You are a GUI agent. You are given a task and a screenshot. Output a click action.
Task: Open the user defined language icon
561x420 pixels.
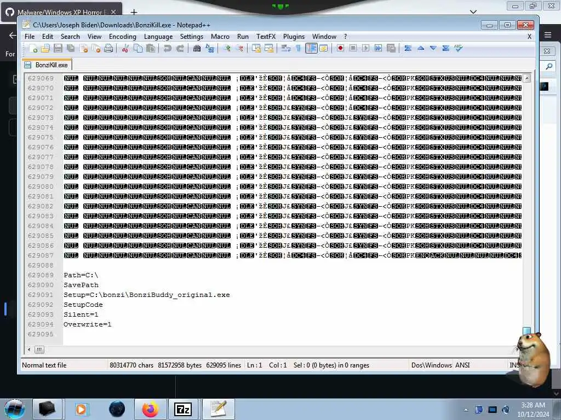(324, 48)
